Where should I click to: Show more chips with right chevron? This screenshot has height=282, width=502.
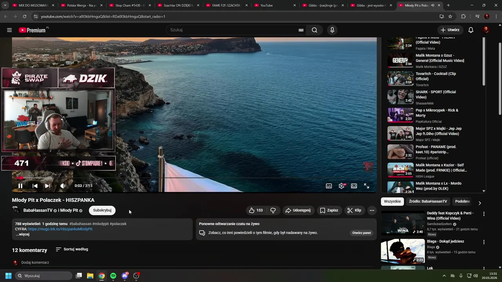pos(480,203)
